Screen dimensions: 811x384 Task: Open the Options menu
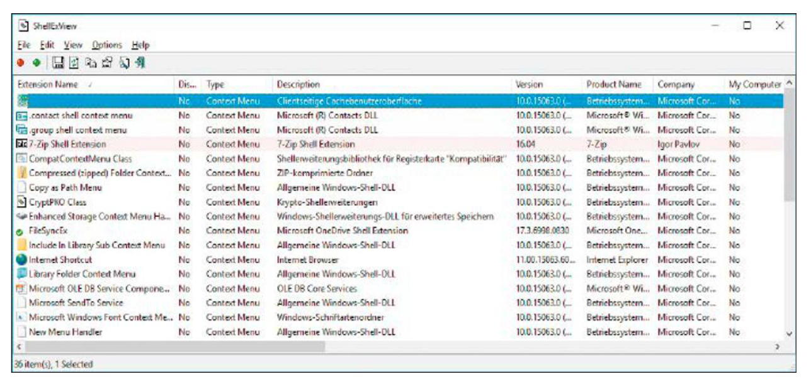(107, 45)
